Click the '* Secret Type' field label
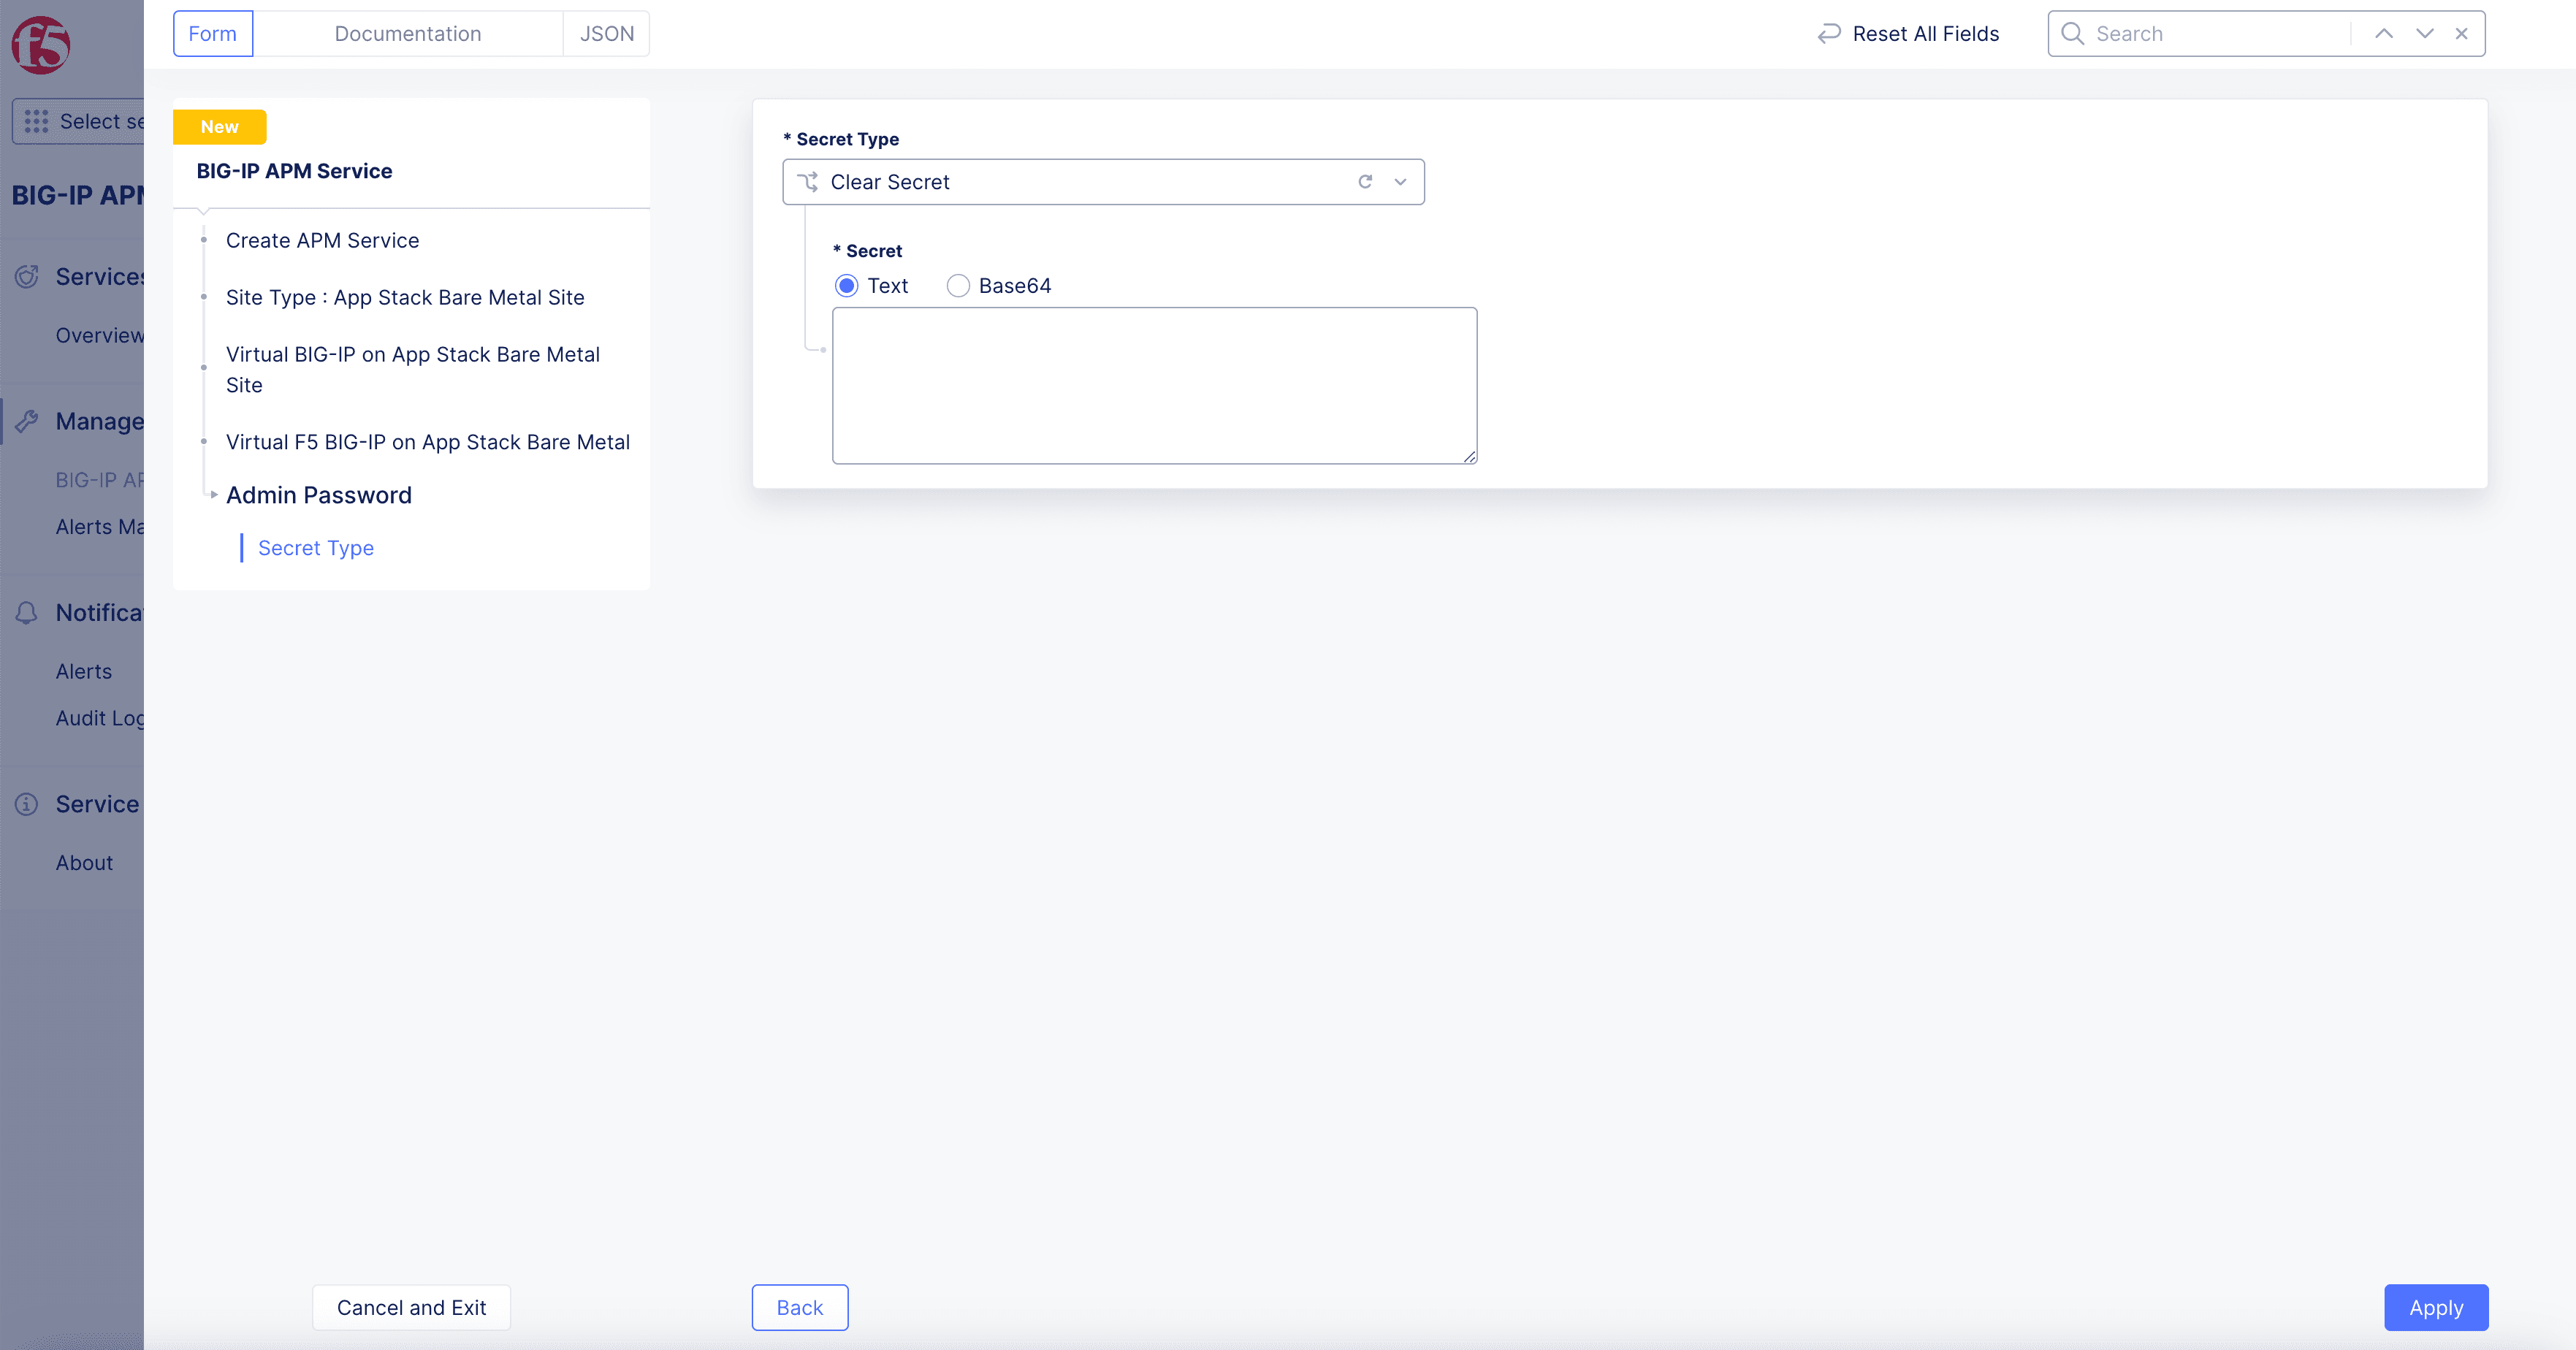This screenshot has width=2576, height=1350. pos(841,139)
